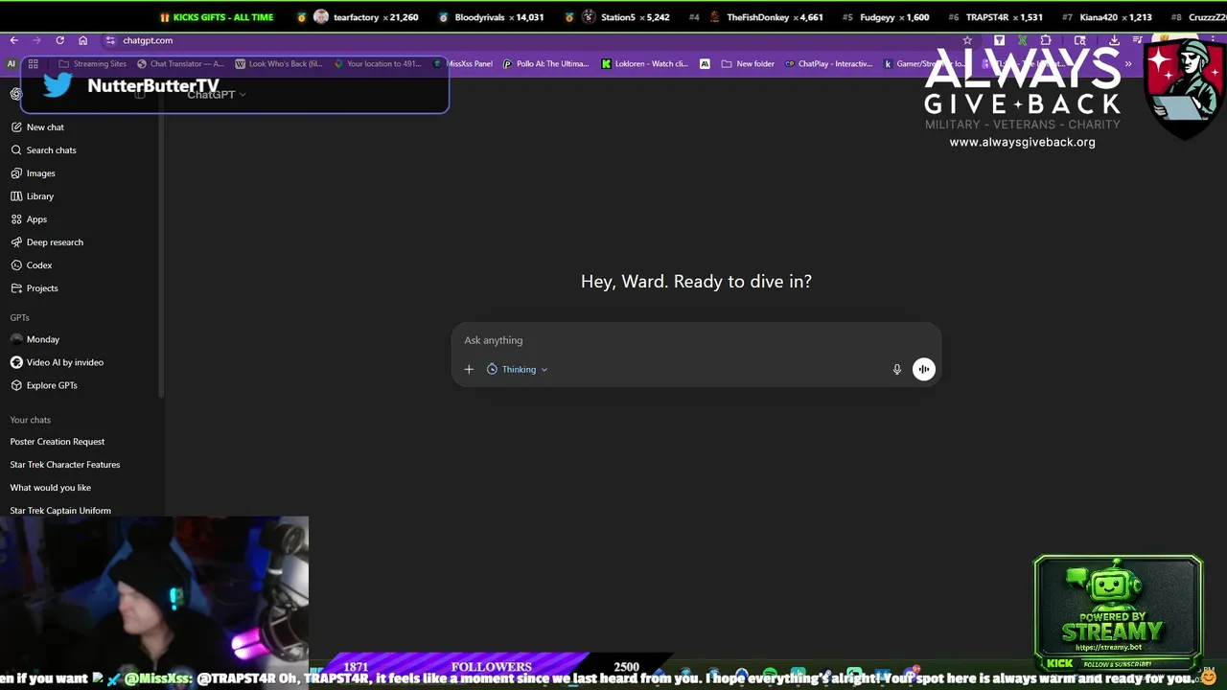Image resolution: width=1227 pixels, height=690 pixels.
Task: Open the Look Who's Back bookmark
Action: click(x=279, y=64)
